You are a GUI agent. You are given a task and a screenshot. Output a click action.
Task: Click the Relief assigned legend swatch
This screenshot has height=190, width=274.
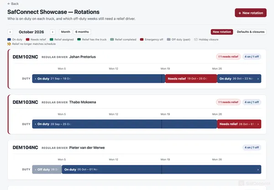pyautogui.click(x=51, y=39)
